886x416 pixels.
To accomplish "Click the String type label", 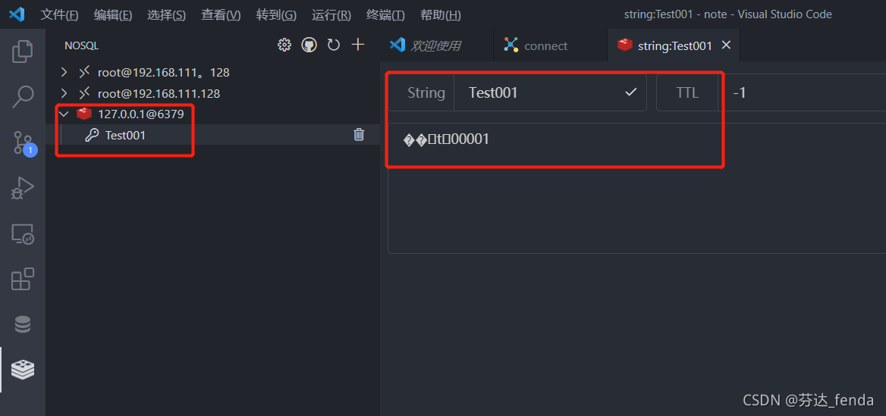I will coord(426,92).
